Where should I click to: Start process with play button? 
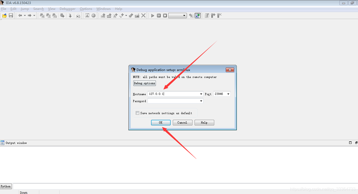pos(153,16)
